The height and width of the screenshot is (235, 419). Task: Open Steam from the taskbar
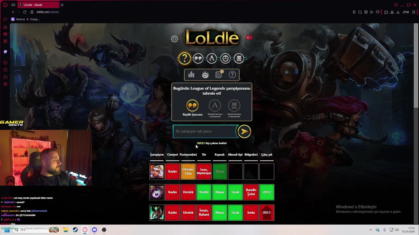(x=75, y=230)
